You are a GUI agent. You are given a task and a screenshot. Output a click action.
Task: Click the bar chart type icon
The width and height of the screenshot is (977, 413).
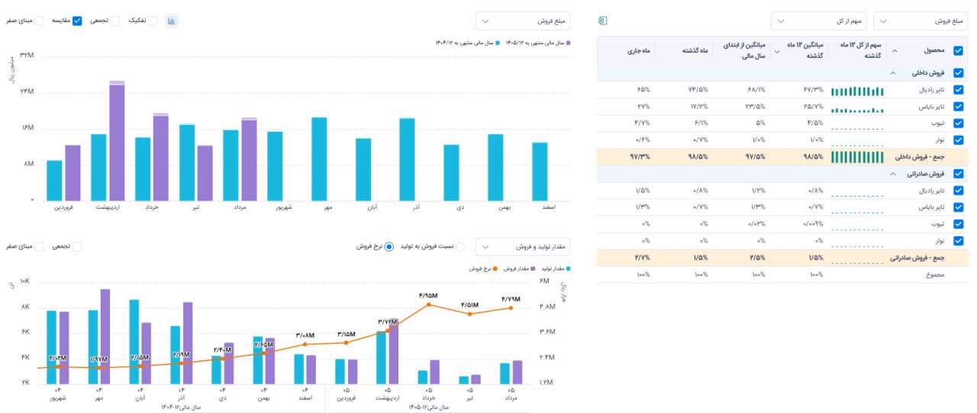pyautogui.click(x=172, y=21)
